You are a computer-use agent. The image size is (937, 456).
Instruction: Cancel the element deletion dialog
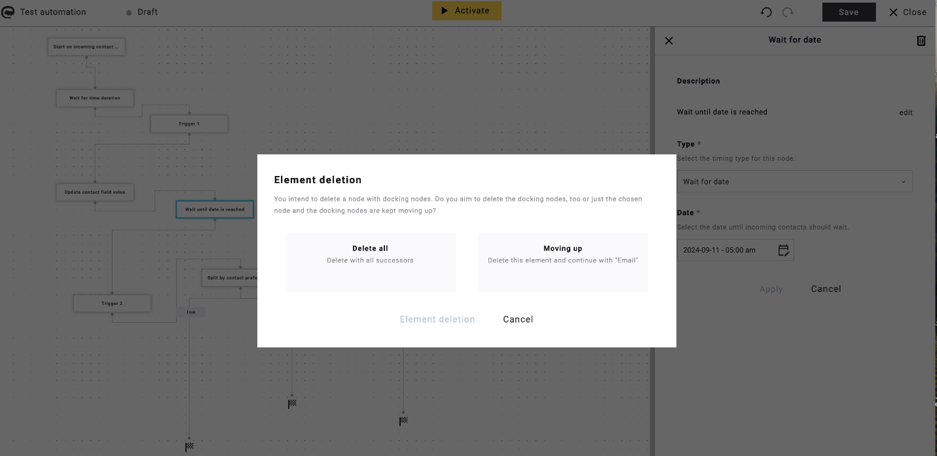tap(518, 319)
